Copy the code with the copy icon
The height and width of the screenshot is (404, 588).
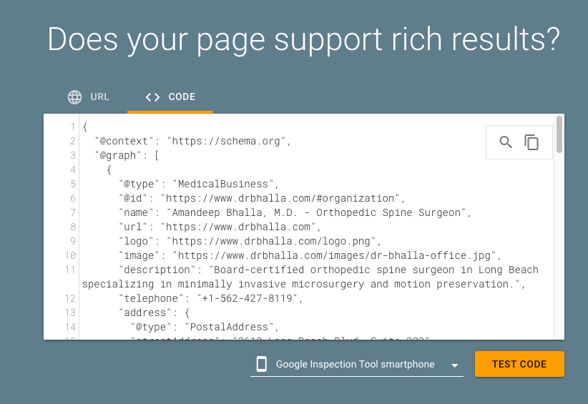point(531,142)
